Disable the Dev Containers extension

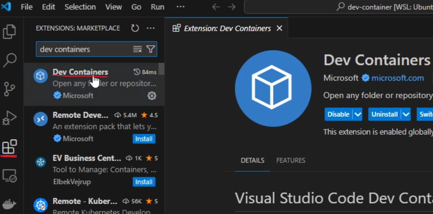point(338,114)
